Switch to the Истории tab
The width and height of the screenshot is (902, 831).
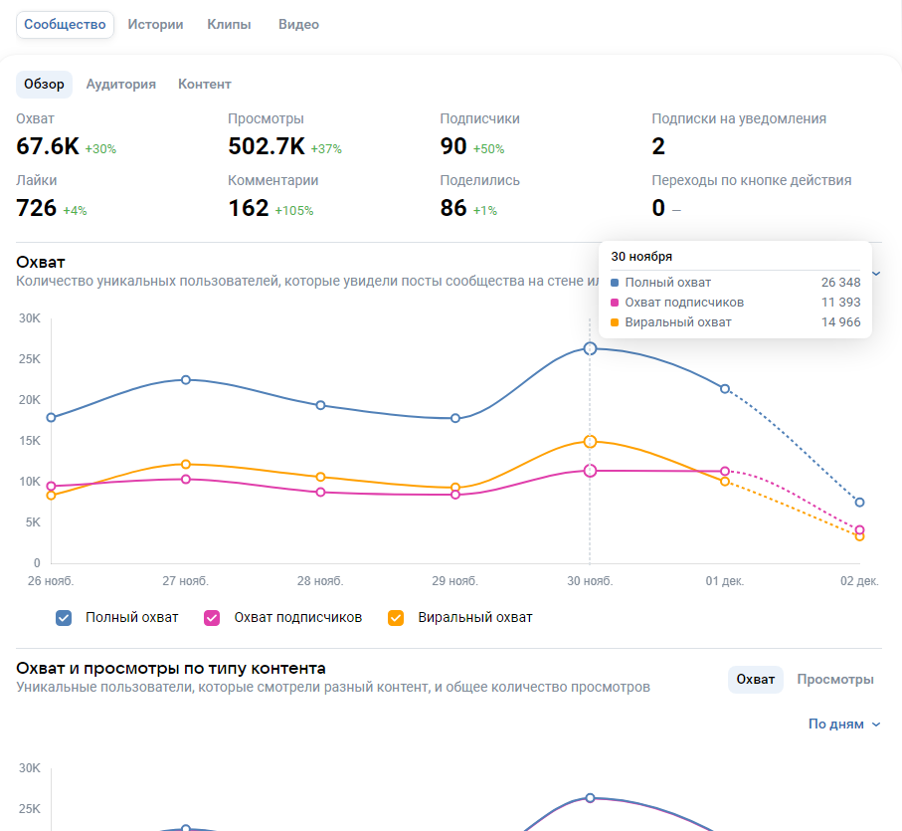155,25
